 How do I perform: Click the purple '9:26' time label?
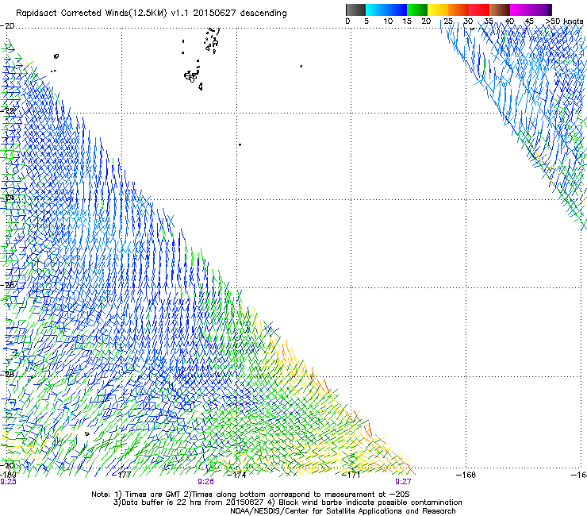tap(206, 482)
